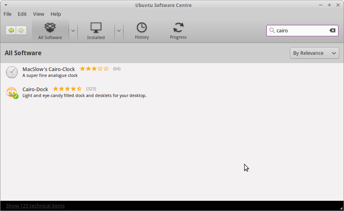Minimize the Ubuntu Software Centre window
This screenshot has width=344, height=211.
click(321, 5)
